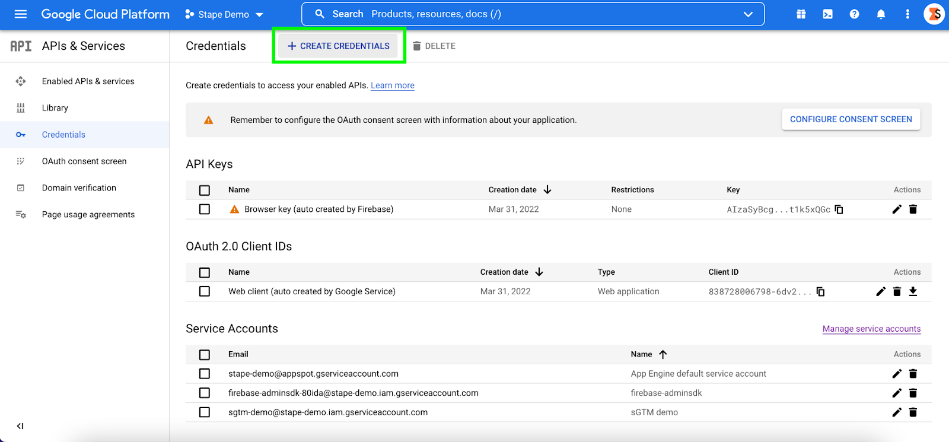Edit the sgtm-demo service account
Screen dimensions: 949x442
click(x=897, y=412)
